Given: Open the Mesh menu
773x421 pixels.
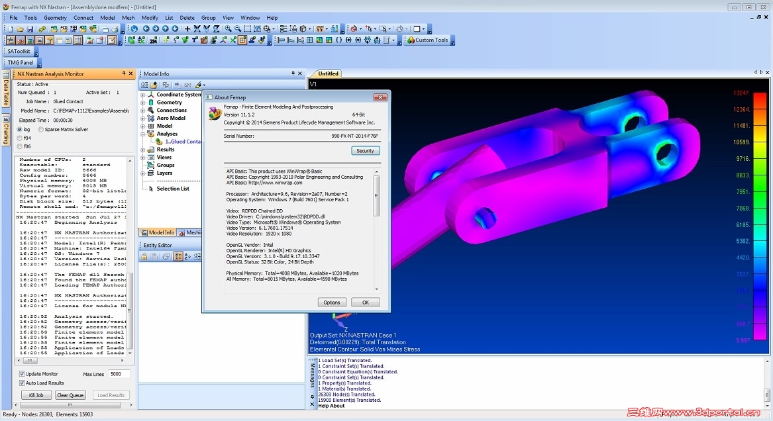Looking at the screenshot, I should tap(129, 18).
